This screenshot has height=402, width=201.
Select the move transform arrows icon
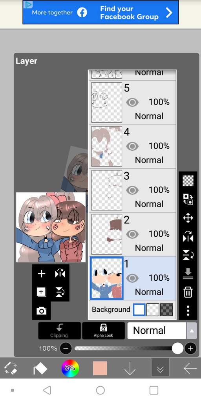click(188, 218)
